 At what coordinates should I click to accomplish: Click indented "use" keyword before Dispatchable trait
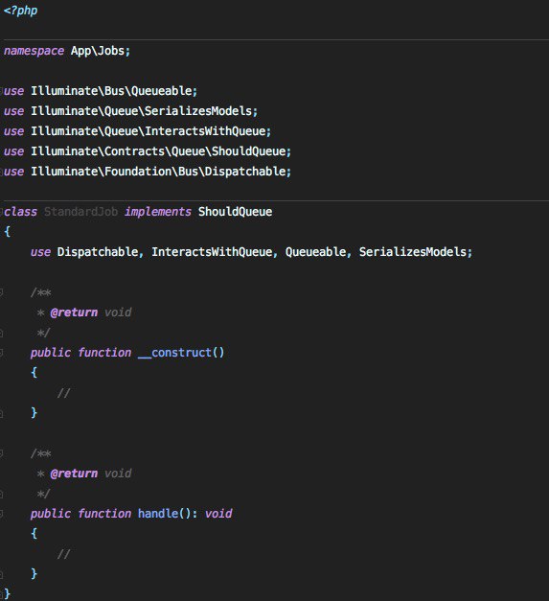pos(40,252)
